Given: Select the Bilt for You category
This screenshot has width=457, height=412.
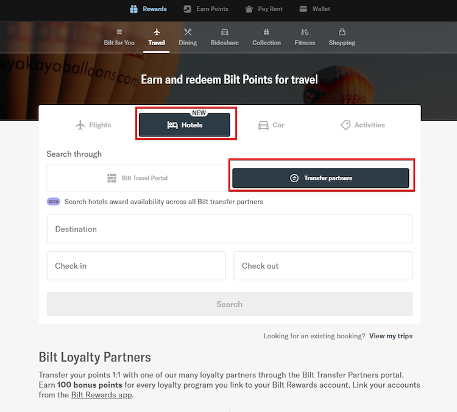Looking at the screenshot, I should [x=119, y=37].
